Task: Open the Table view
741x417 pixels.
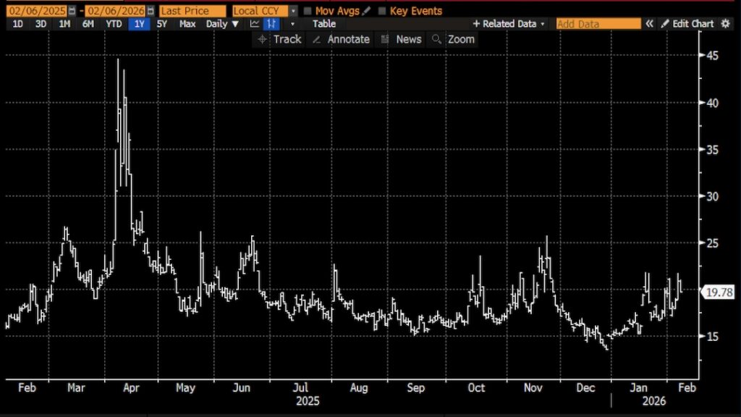Action: tap(324, 24)
